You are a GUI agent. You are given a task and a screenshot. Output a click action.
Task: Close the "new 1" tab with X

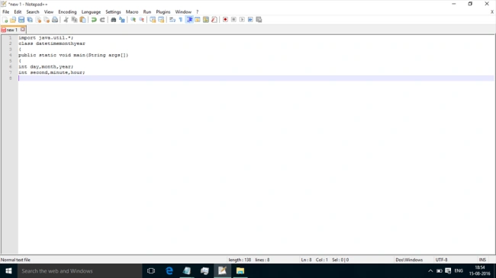22,30
